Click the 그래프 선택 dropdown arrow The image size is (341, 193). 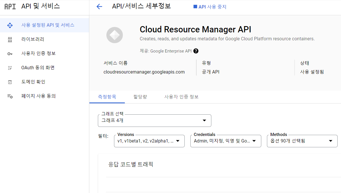204,121
